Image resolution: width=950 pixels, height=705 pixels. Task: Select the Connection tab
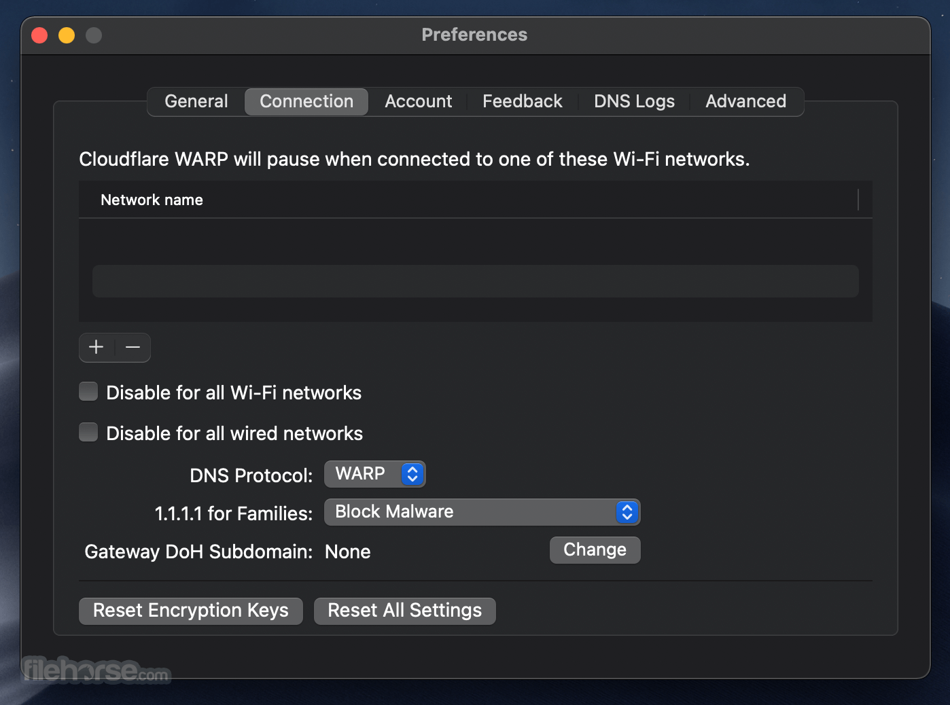click(306, 102)
